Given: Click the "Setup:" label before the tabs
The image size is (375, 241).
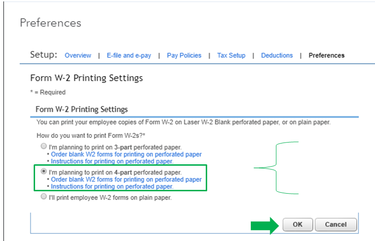Looking at the screenshot, I should pyautogui.click(x=44, y=55).
